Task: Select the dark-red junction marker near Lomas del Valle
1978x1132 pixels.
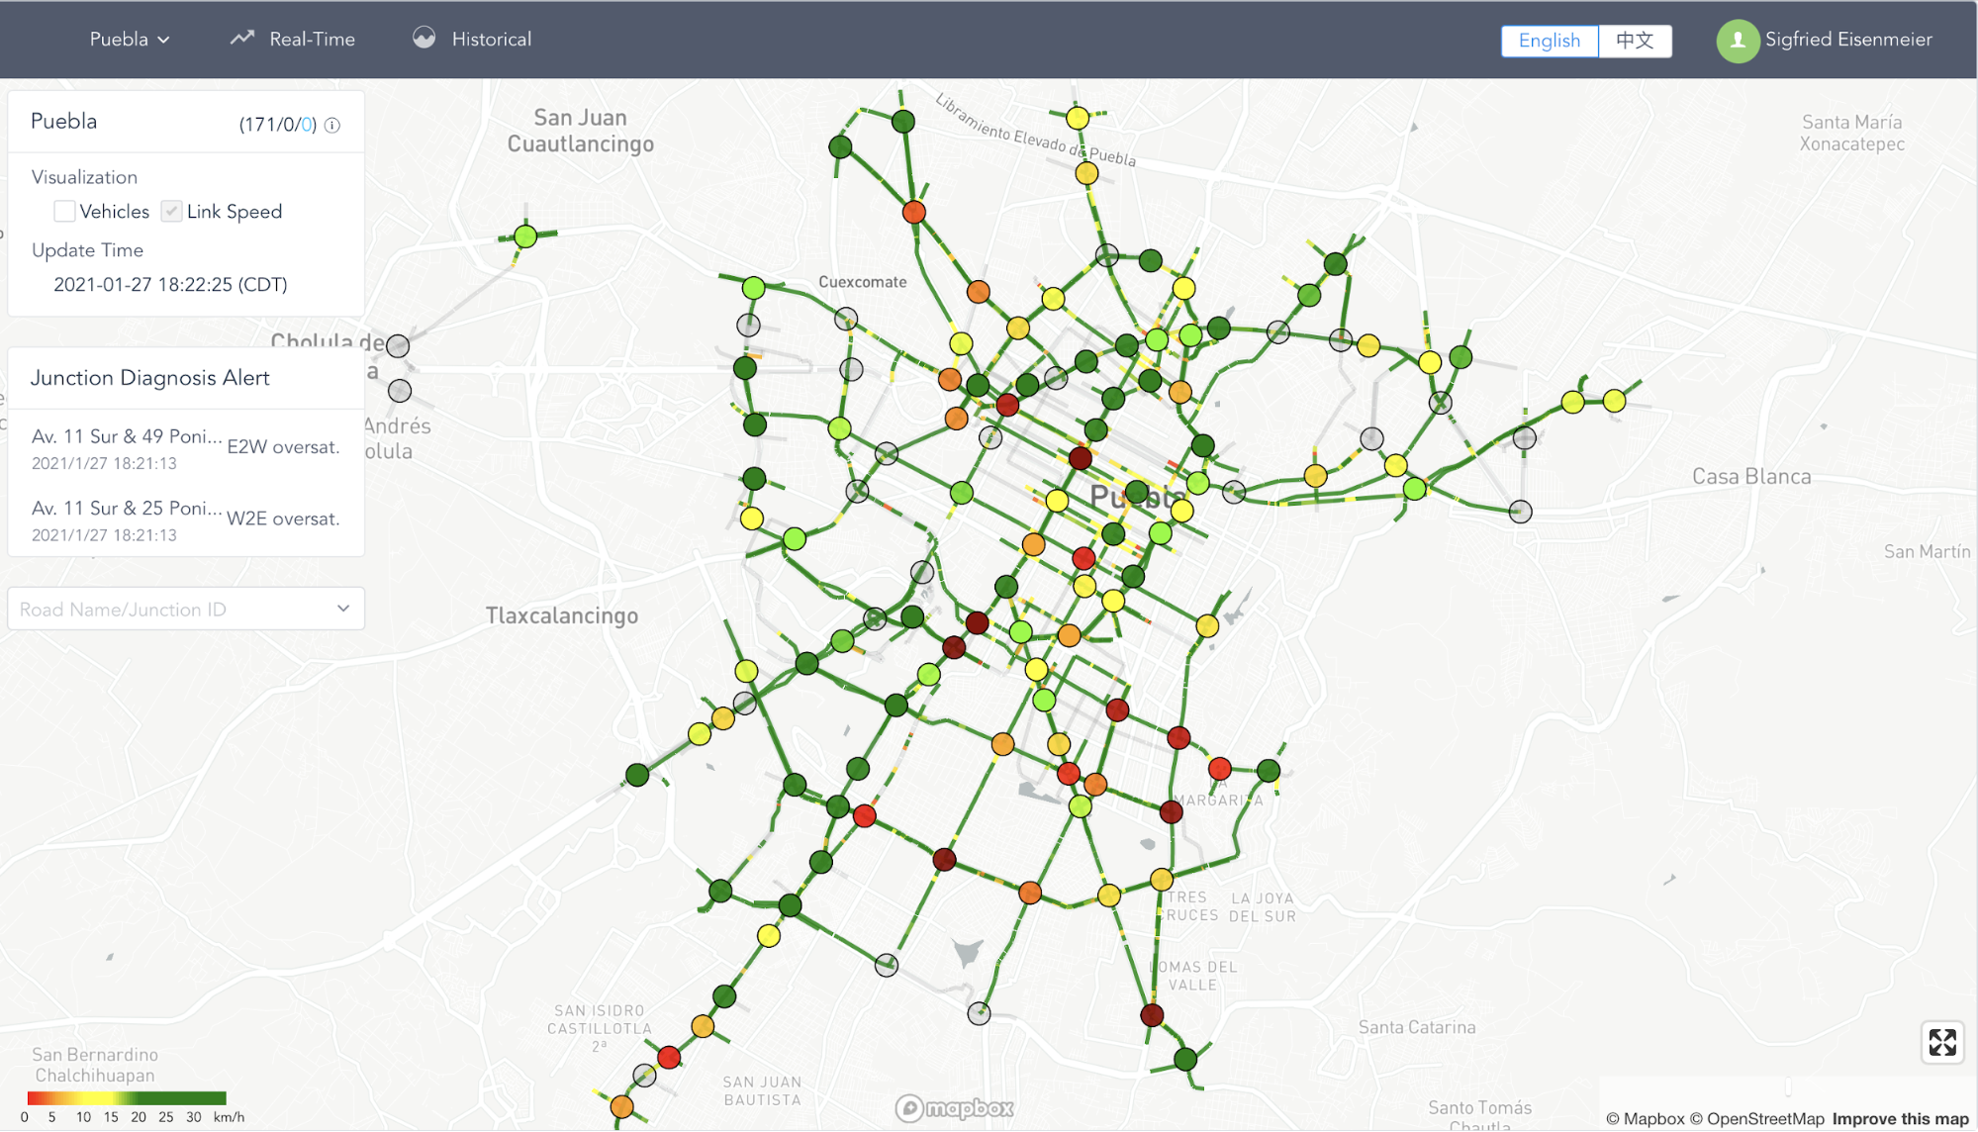Action: click(x=1152, y=1013)
